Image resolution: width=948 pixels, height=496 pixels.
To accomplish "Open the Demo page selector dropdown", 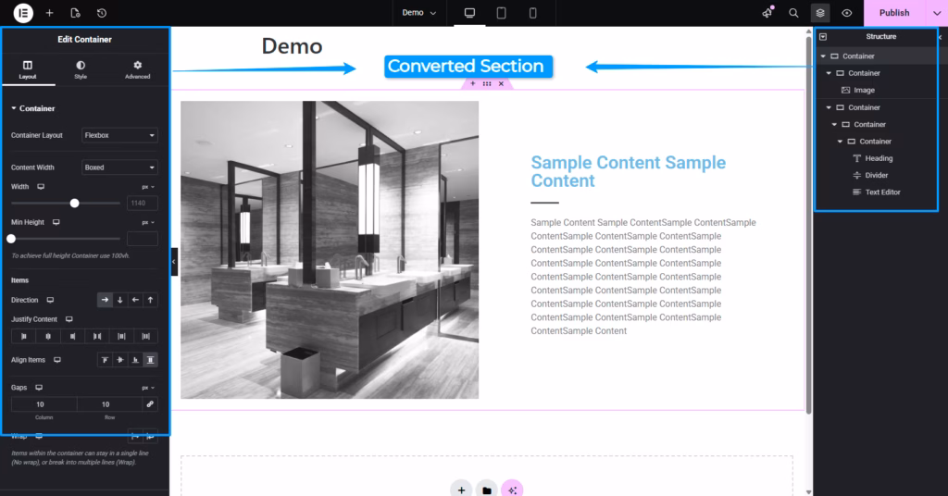I will click(419, 13).
